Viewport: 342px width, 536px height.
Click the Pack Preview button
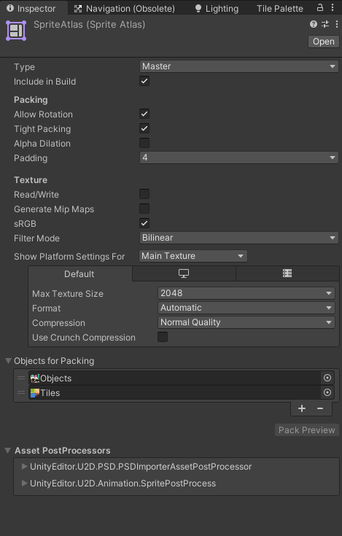tap(307, 430)
